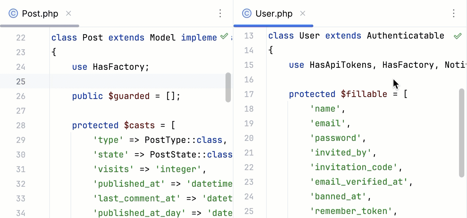Click the scrollbar thumb in the left editor pane

229,86
